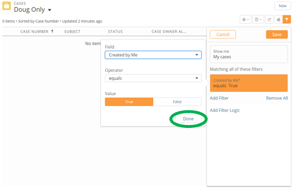
Task: Toggle the orange filter funnel button
Action: (287, 19)
